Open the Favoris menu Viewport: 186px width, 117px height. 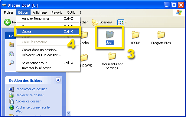(57, 12)
